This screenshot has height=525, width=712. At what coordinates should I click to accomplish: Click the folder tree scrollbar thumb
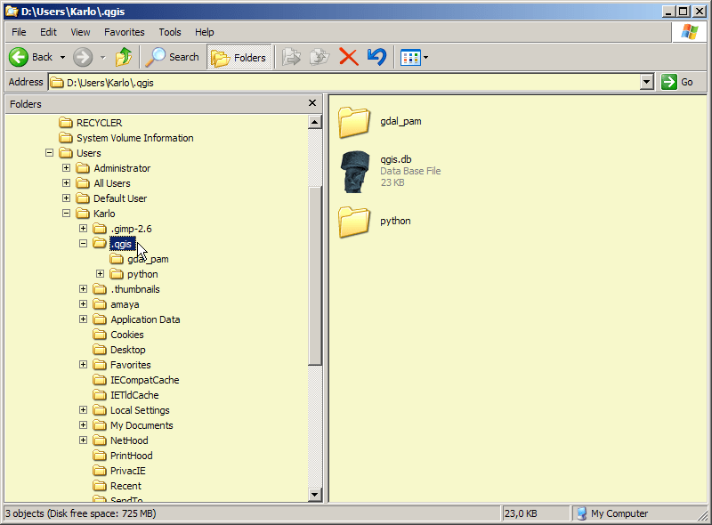click(315, 275)
